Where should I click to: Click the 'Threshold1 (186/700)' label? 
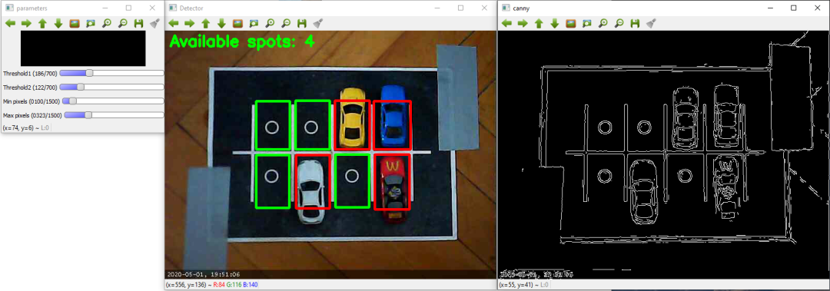(x=30, y=73)
